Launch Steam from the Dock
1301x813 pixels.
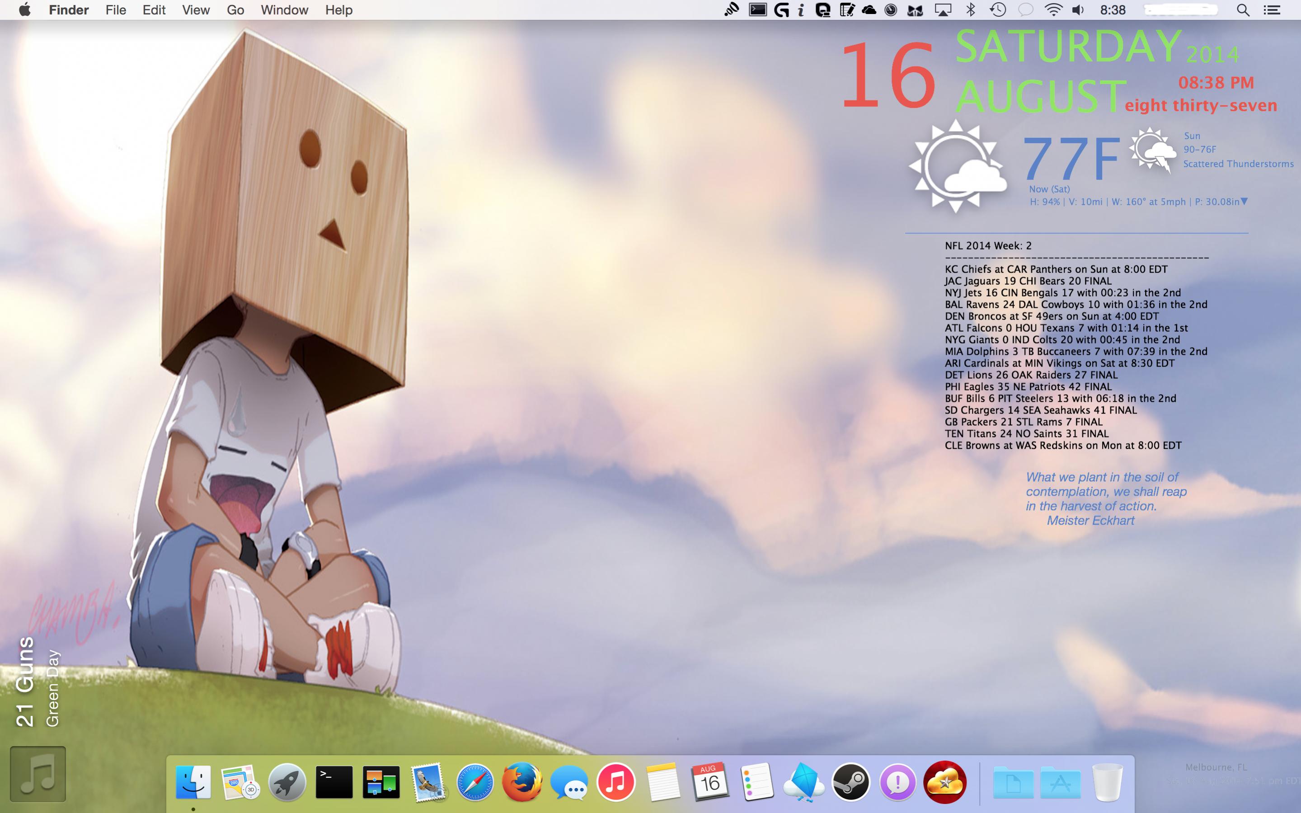(x=850, y=782)
